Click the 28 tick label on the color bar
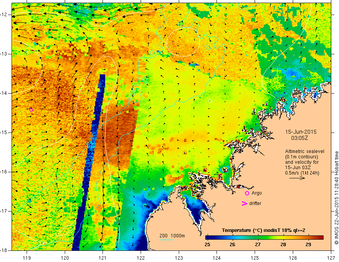Screen dimensions: 339x262 click(x=283, y=245)
